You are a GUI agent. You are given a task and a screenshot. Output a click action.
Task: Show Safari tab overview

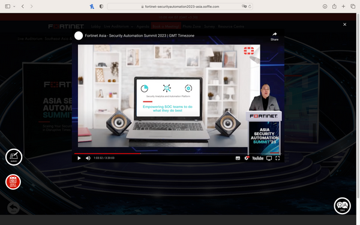point(353,7)
